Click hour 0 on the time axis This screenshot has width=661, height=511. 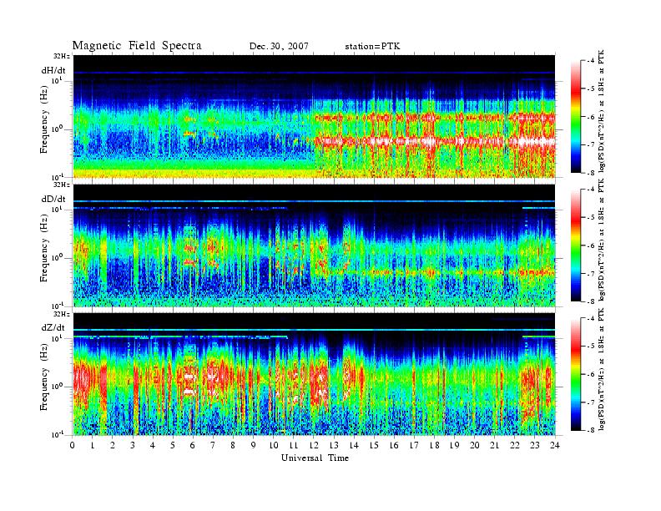click(73, 445)
